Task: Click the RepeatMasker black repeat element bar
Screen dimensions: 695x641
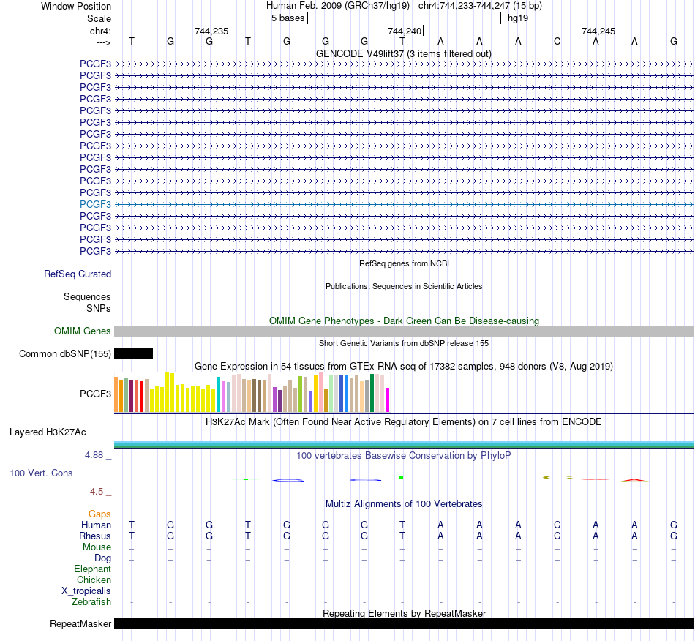Action: click(405, 623)
